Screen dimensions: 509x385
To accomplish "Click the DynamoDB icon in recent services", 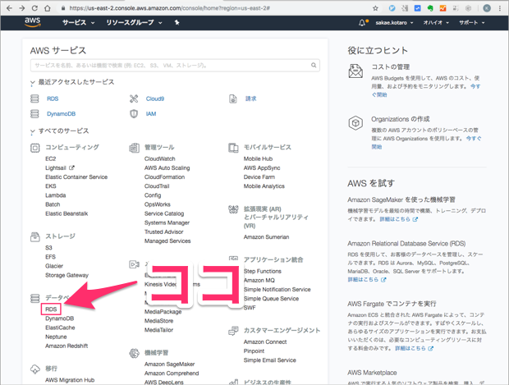I will coord(34,113).
